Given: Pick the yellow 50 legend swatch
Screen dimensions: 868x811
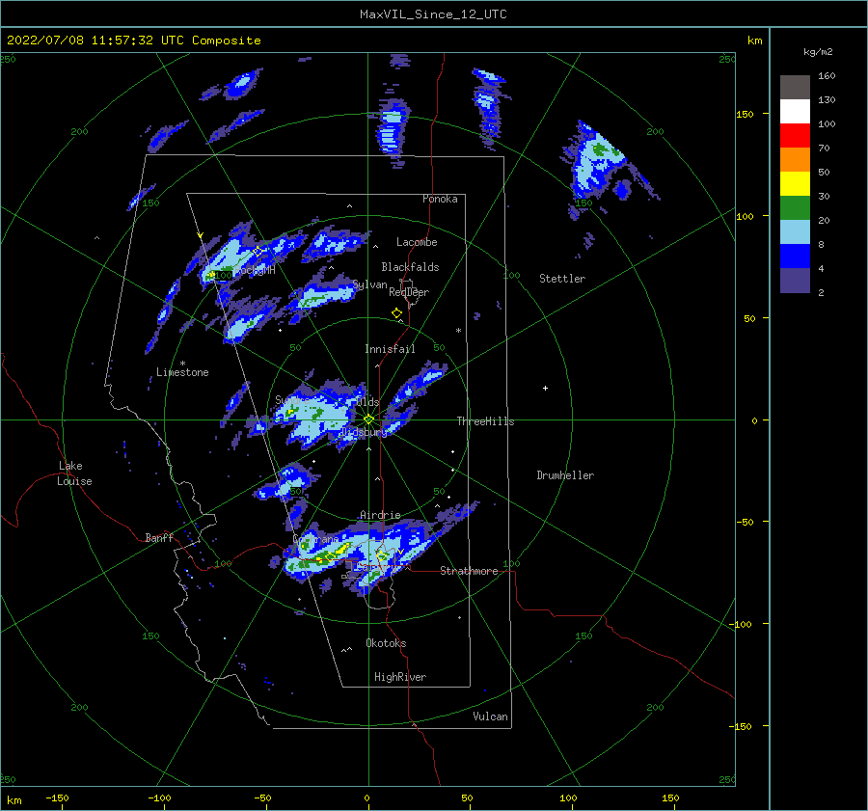Looking at the screenshot, I should coord(795,184).
